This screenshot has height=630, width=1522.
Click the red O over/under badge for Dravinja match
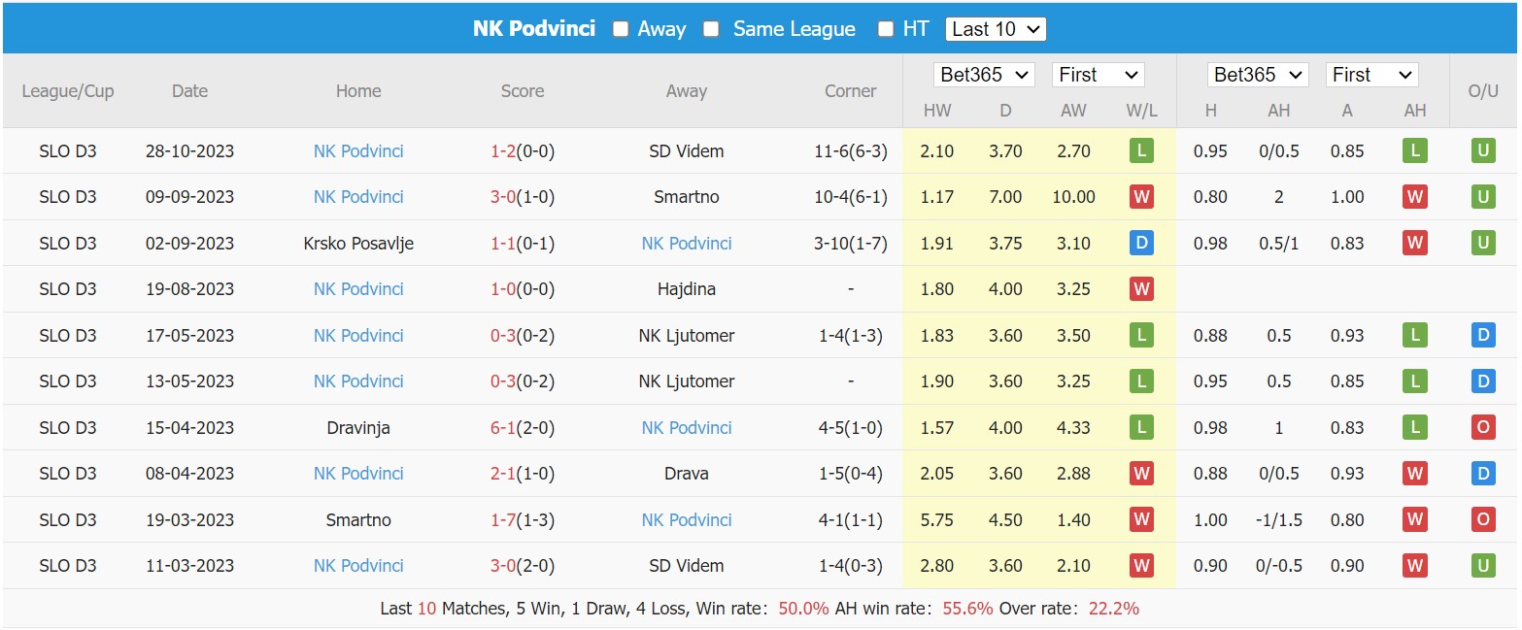coord(1482,428)
